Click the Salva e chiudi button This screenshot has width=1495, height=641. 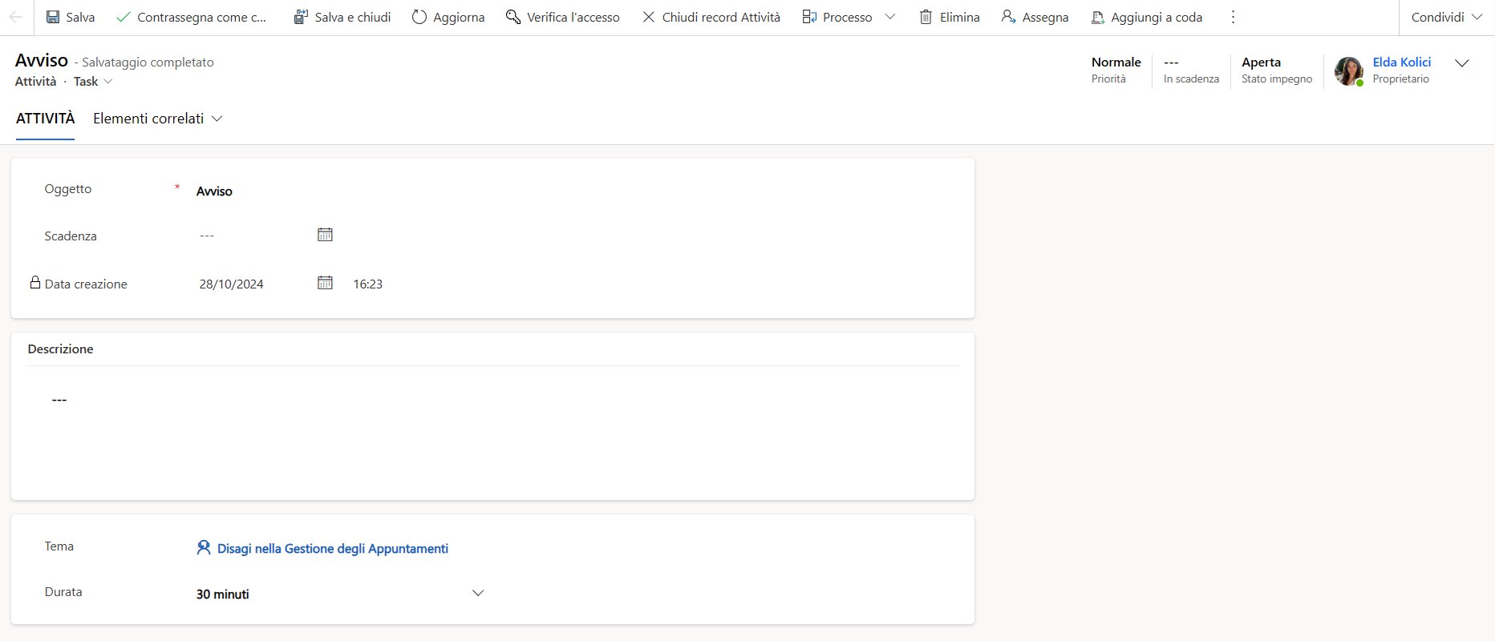point(342,17)
